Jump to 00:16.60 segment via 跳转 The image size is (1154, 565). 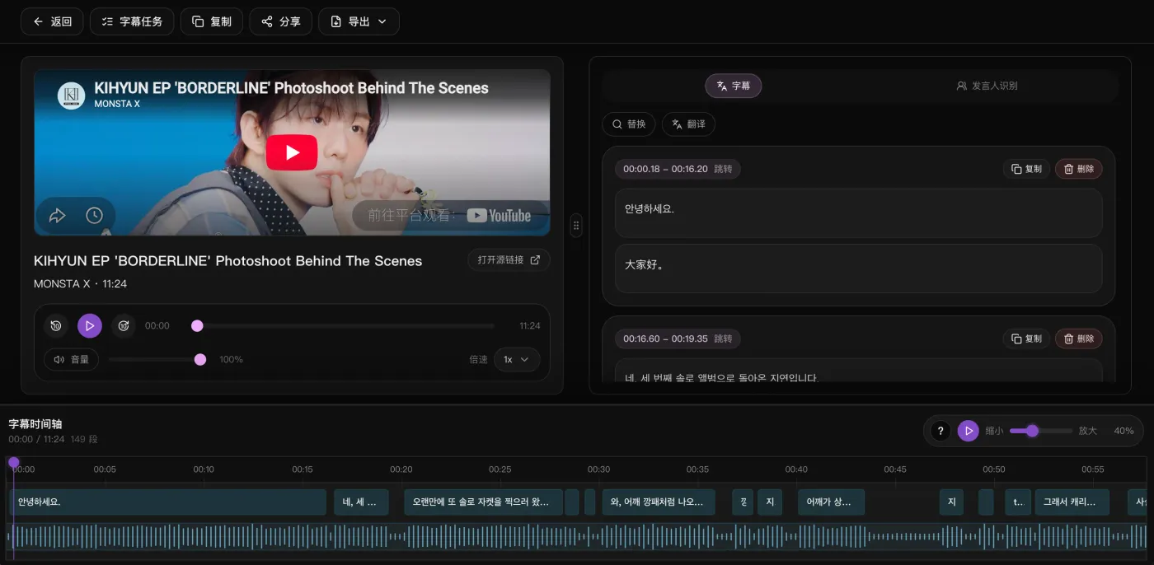click(x=723, y=339)
